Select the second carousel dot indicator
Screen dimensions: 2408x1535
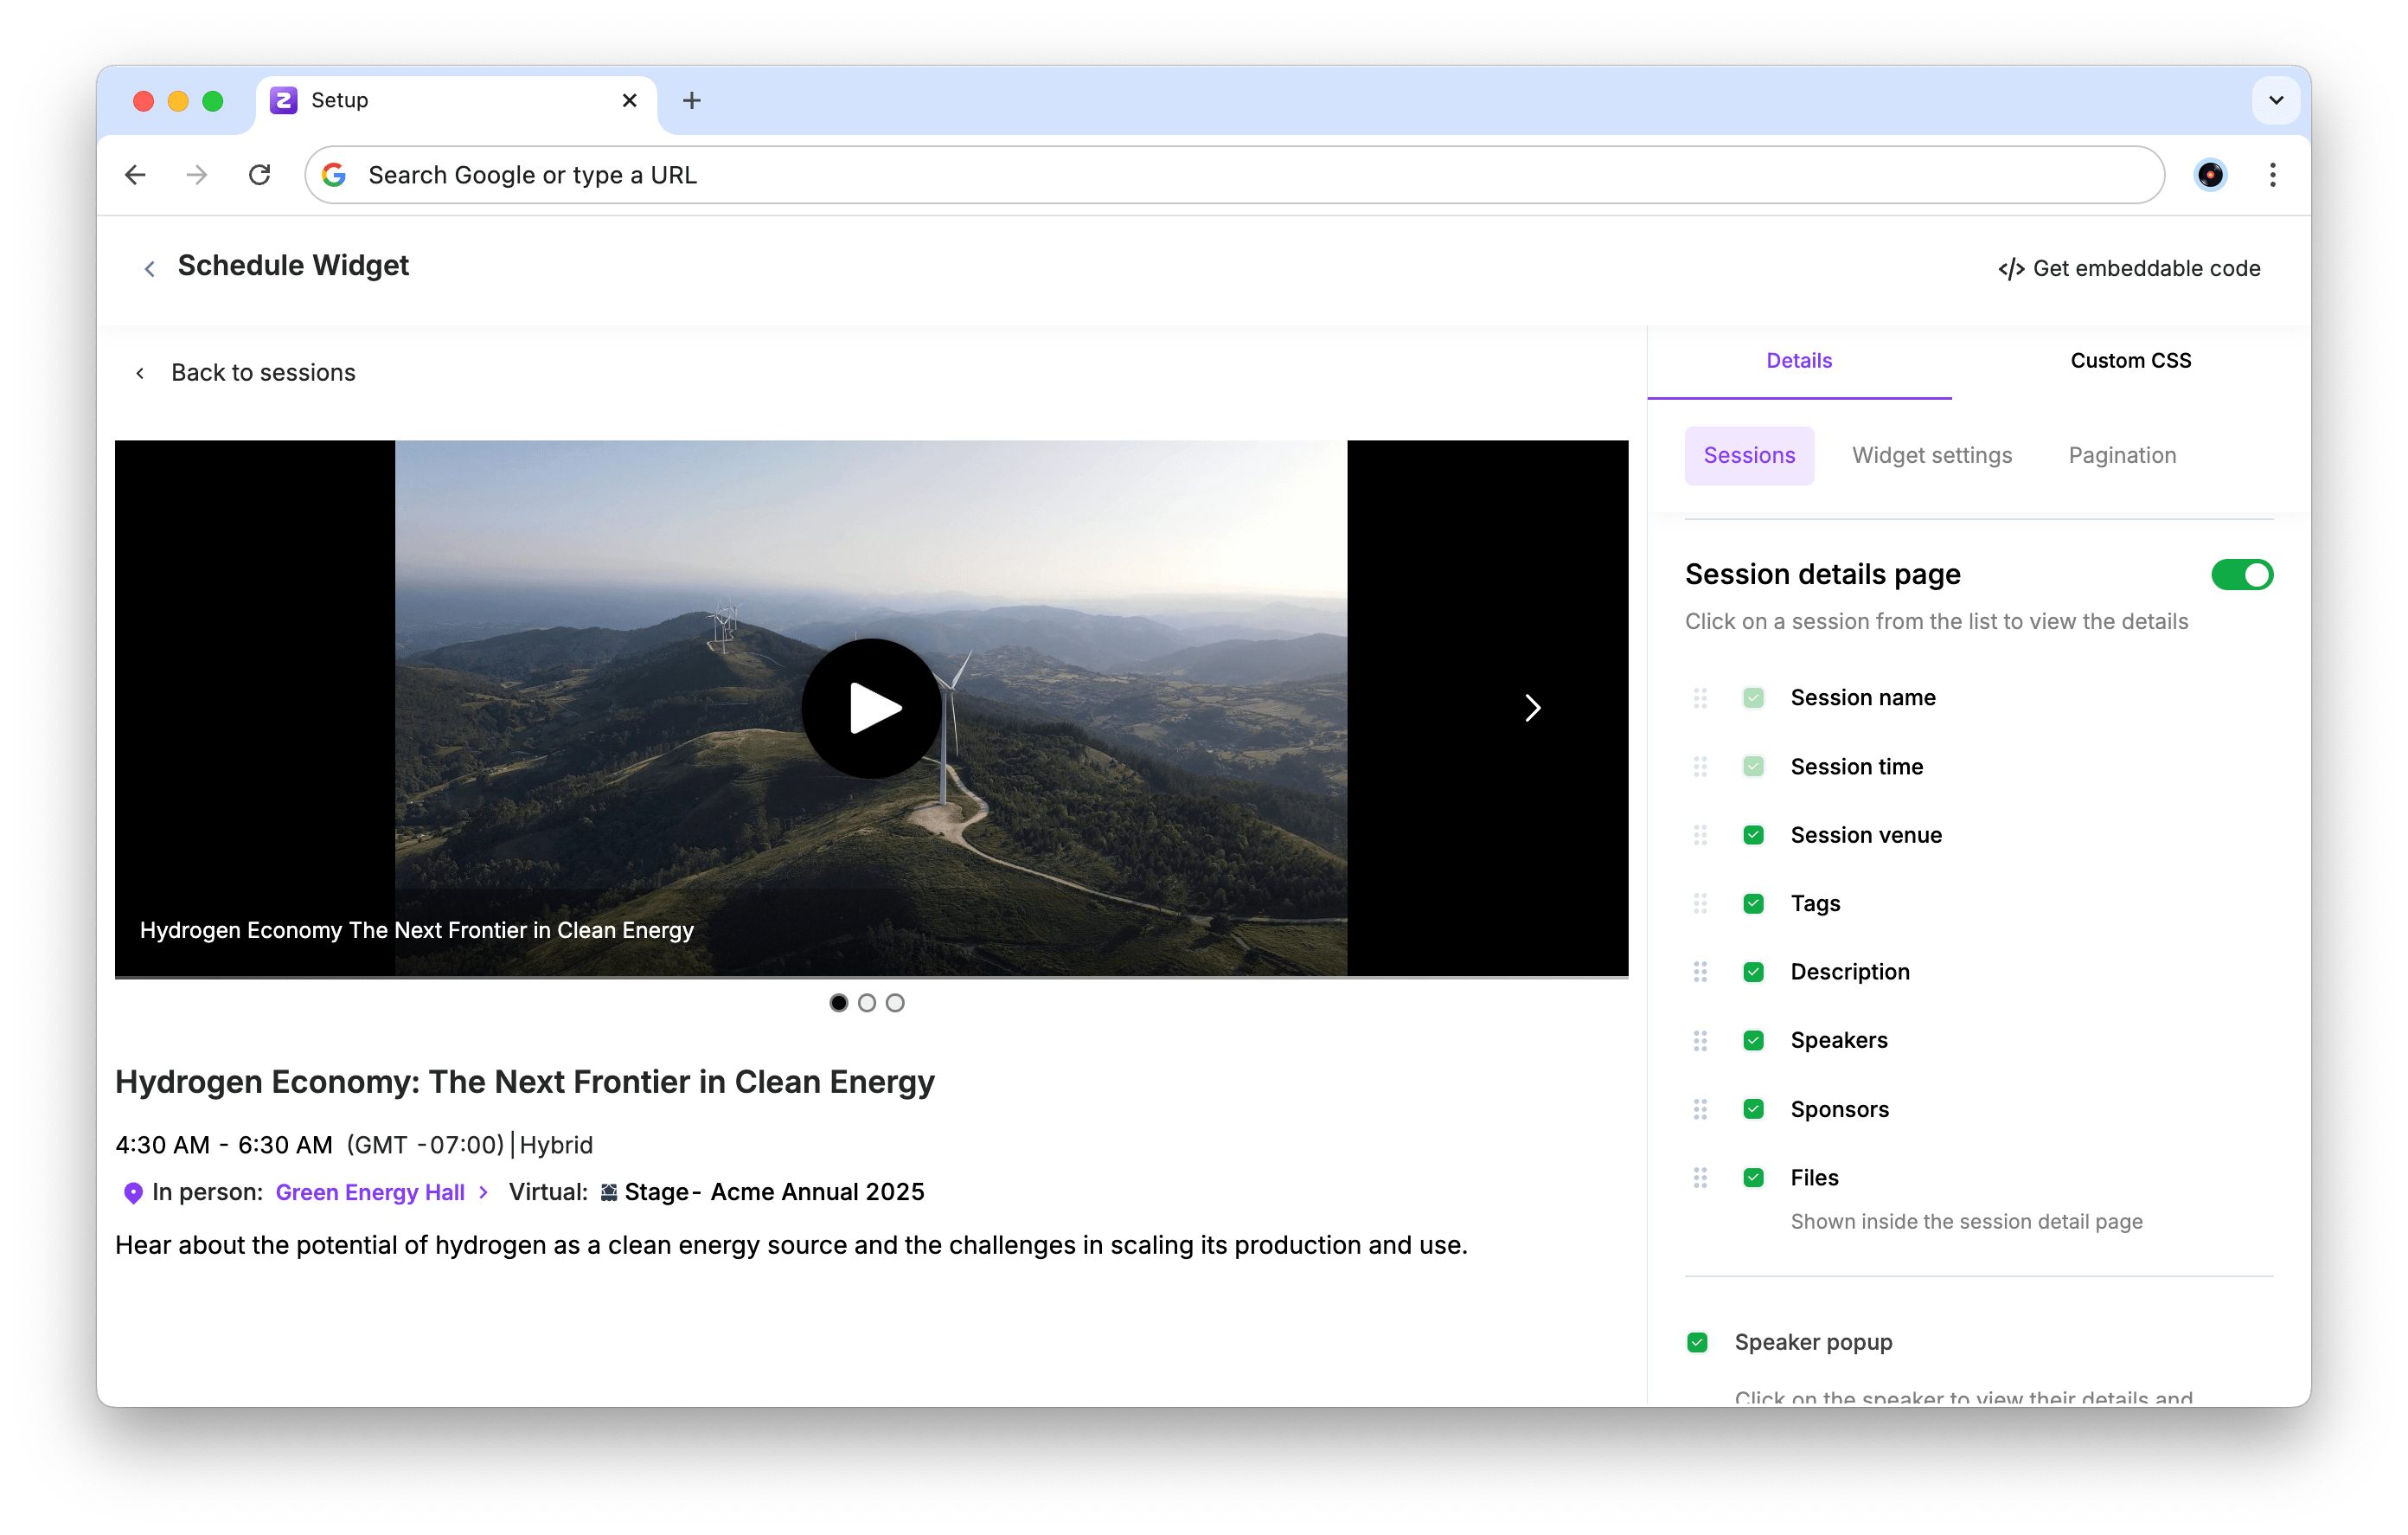(x=867, y=1003)
